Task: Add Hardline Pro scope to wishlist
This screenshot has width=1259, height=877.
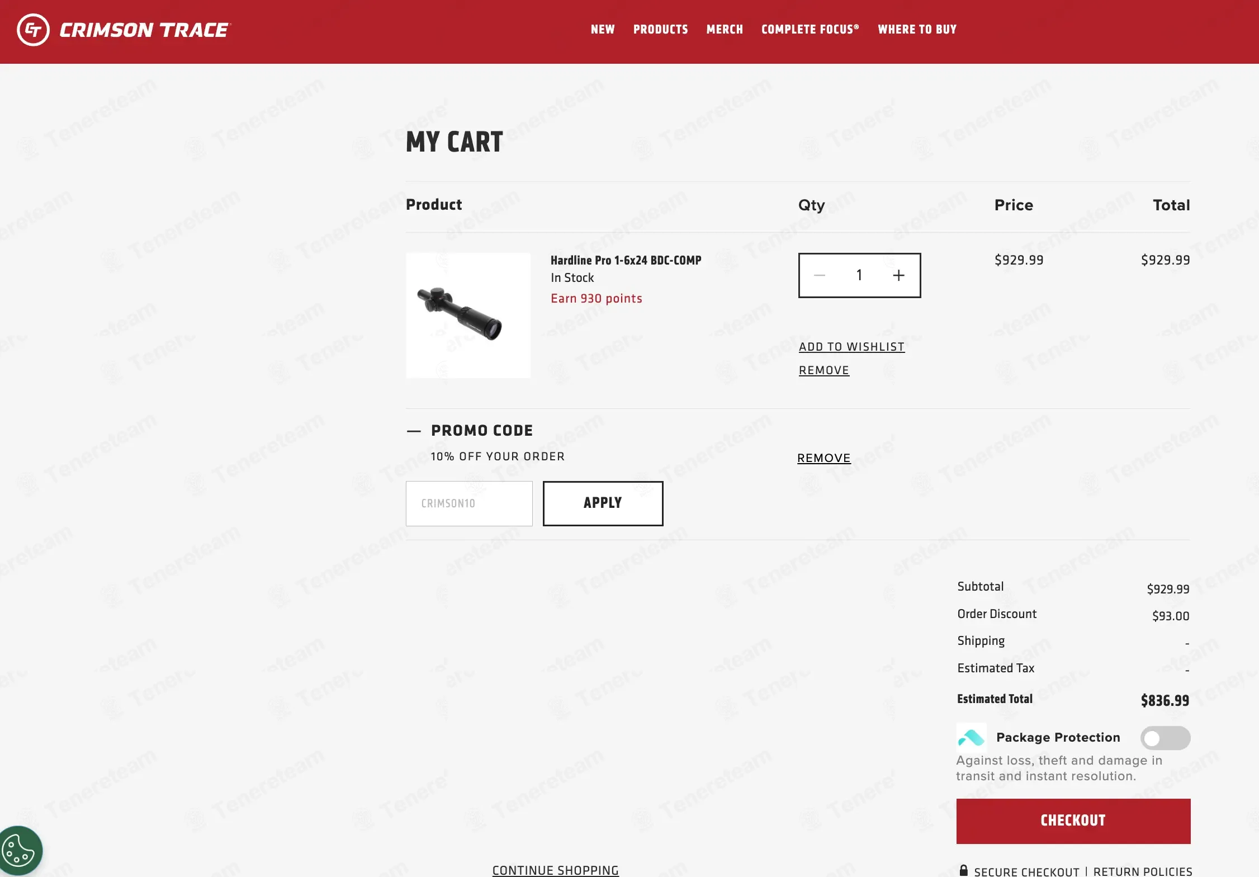Action: pyautogui.click(x=851, y=347)
